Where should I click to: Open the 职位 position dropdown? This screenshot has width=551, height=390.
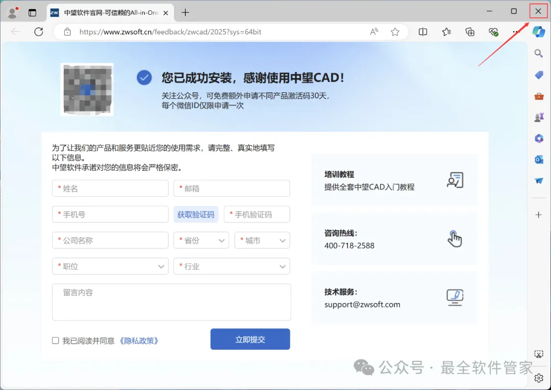tap(110, 267)
